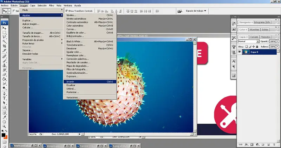This screenshot has width=281, height=148.
Task: Open the Character panel icon
Action: (x=234, y=61)
